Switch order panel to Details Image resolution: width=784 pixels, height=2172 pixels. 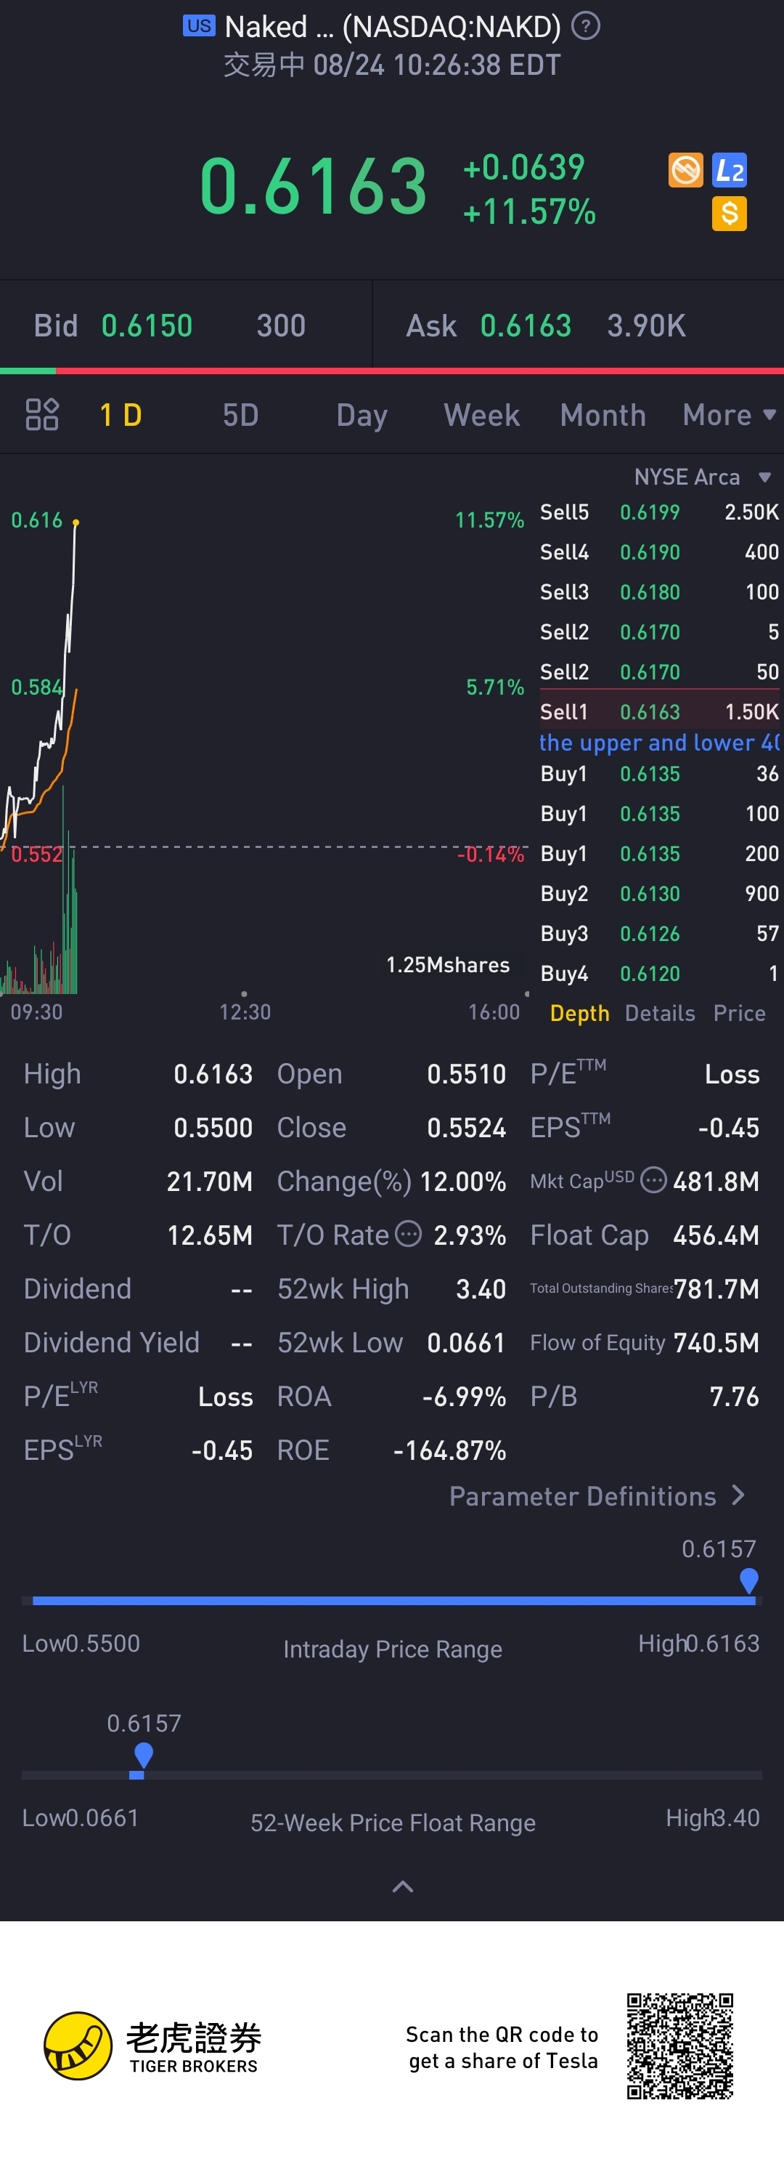659,1014
